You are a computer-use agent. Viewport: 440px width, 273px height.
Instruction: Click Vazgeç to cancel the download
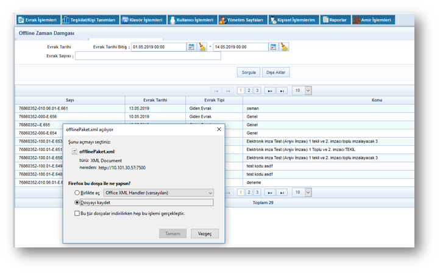[x=204, y=233]
